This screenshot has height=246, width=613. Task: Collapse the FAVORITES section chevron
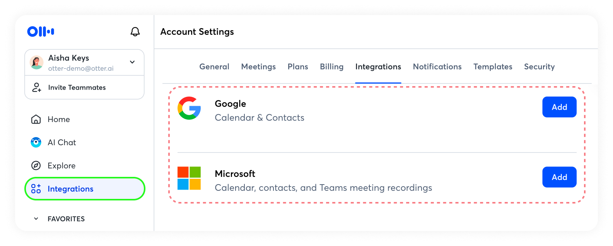pos(36,219)
